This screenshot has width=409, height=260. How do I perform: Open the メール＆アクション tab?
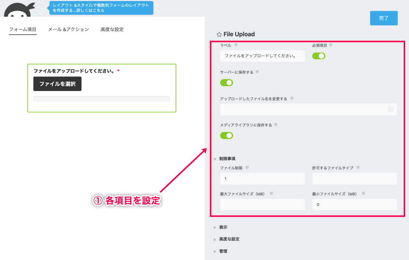68,29
